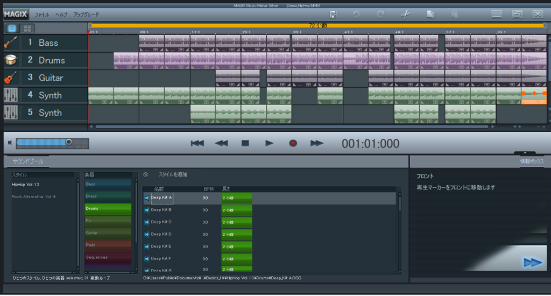Click the fast forward button

click(x=316, y=143)
